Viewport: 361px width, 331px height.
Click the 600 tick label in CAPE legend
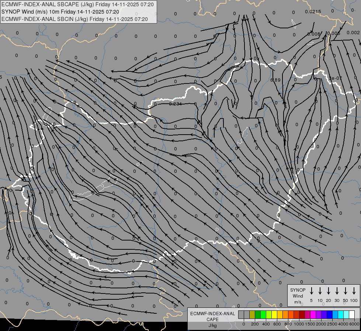[277, 324]
